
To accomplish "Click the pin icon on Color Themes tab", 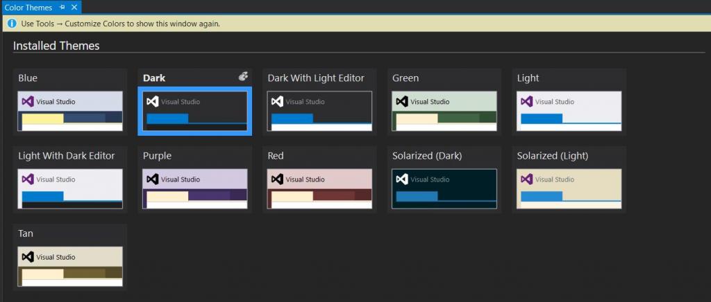I will pos(62,7).
